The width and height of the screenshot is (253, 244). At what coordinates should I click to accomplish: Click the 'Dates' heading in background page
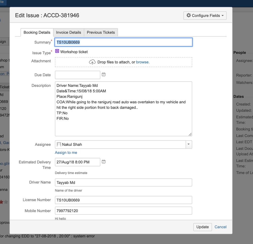pos(239,97)
